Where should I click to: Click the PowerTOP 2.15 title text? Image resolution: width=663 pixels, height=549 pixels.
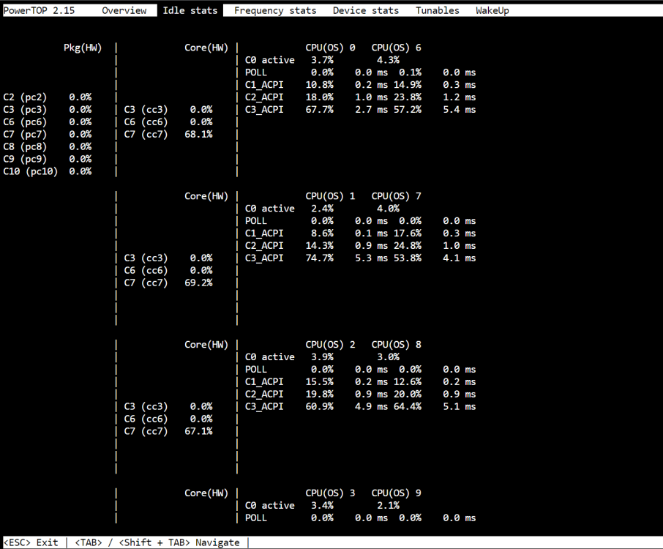tap(39, 10)
